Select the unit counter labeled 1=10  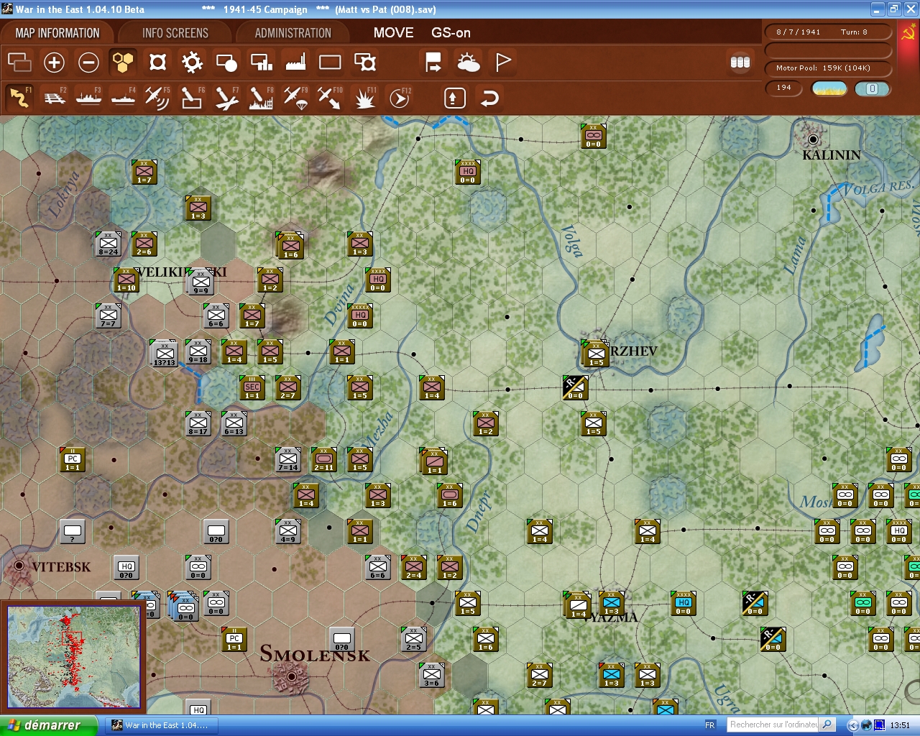[x=126, y=280]
